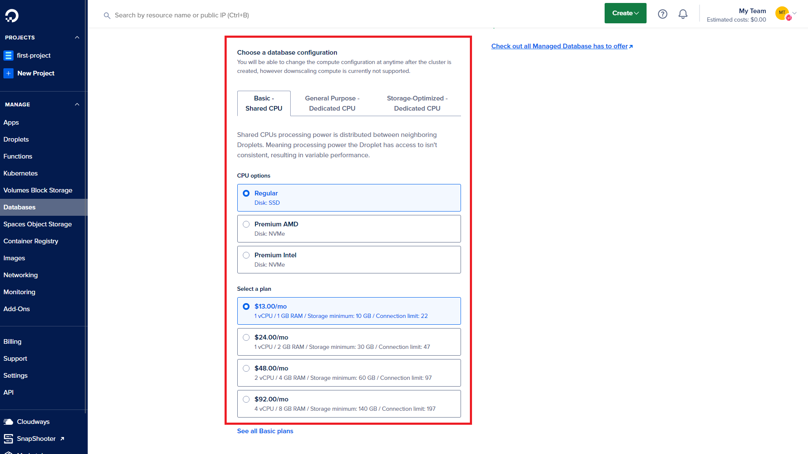Click the New Project plus icon

tap(8, 73)
